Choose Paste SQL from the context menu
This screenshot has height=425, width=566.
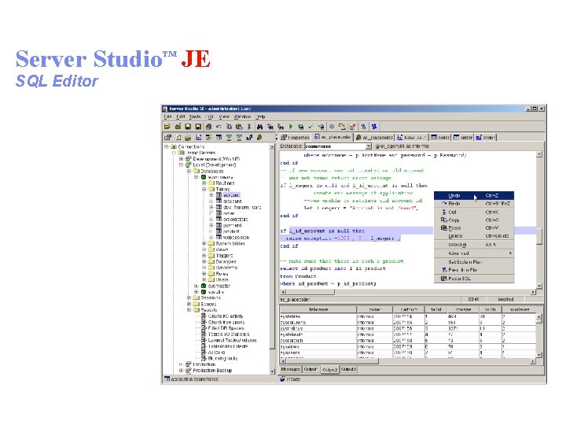474,279
